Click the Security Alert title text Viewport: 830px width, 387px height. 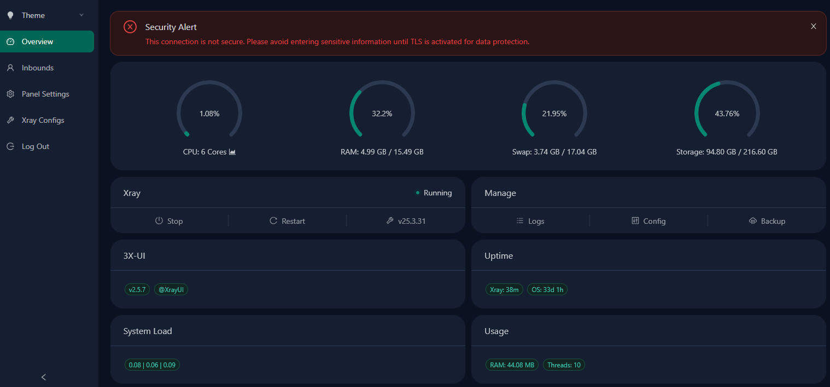click(x=171, y=27)
